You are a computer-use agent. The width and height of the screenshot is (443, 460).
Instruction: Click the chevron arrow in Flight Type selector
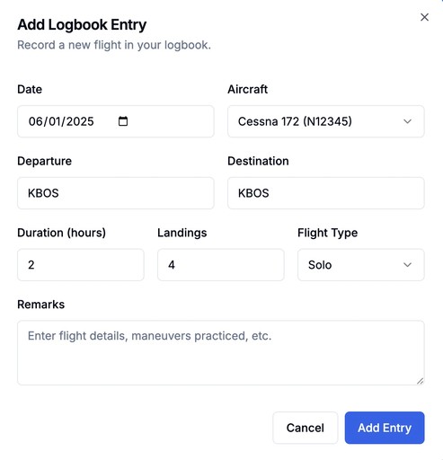click(407, 265)
